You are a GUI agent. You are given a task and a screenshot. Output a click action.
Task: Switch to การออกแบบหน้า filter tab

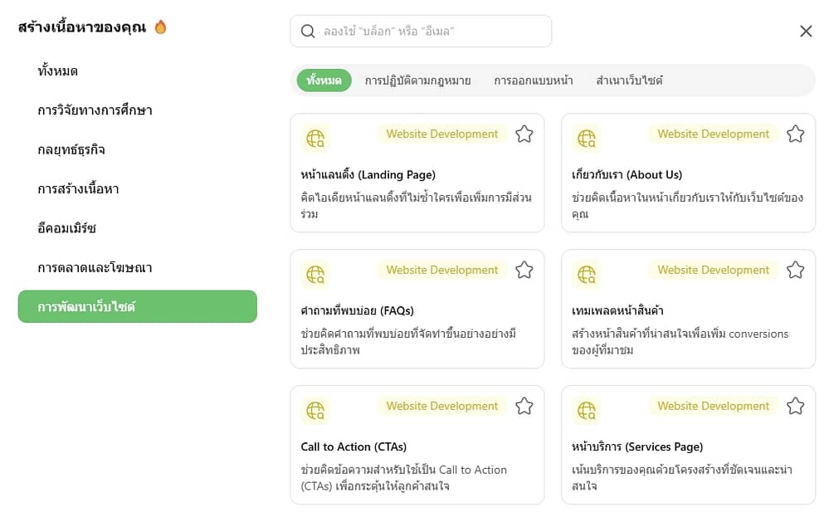(x=533, y=80)
